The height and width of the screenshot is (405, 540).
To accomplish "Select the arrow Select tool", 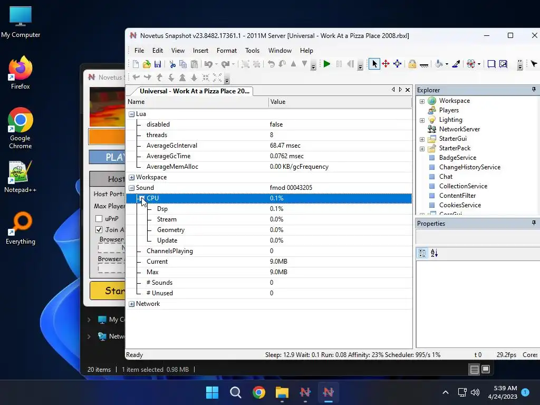I will tap(374, 64).
